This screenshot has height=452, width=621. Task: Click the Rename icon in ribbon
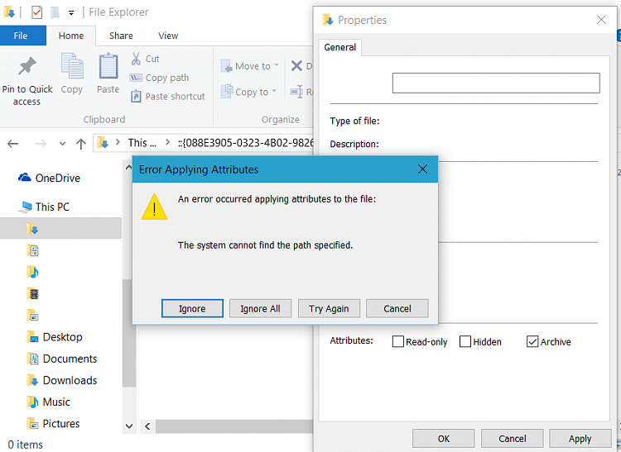(296, 92)
